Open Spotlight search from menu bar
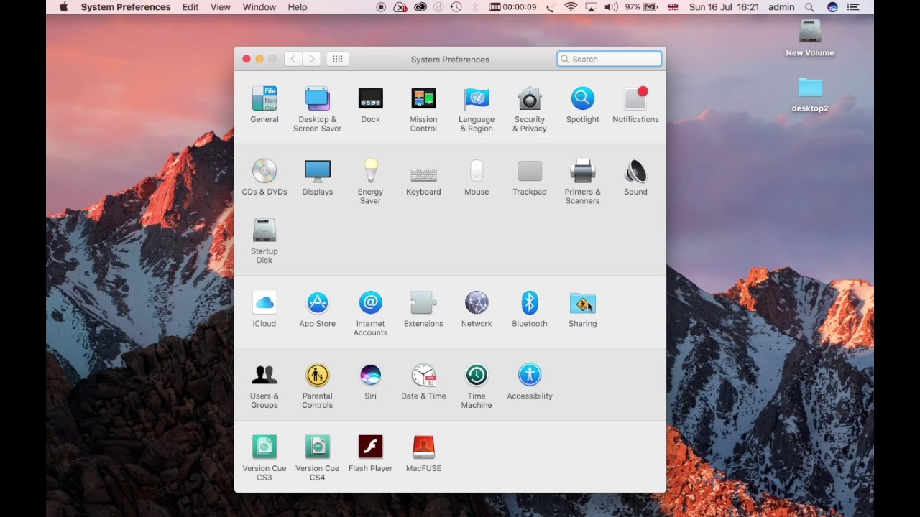 [810, 7]
